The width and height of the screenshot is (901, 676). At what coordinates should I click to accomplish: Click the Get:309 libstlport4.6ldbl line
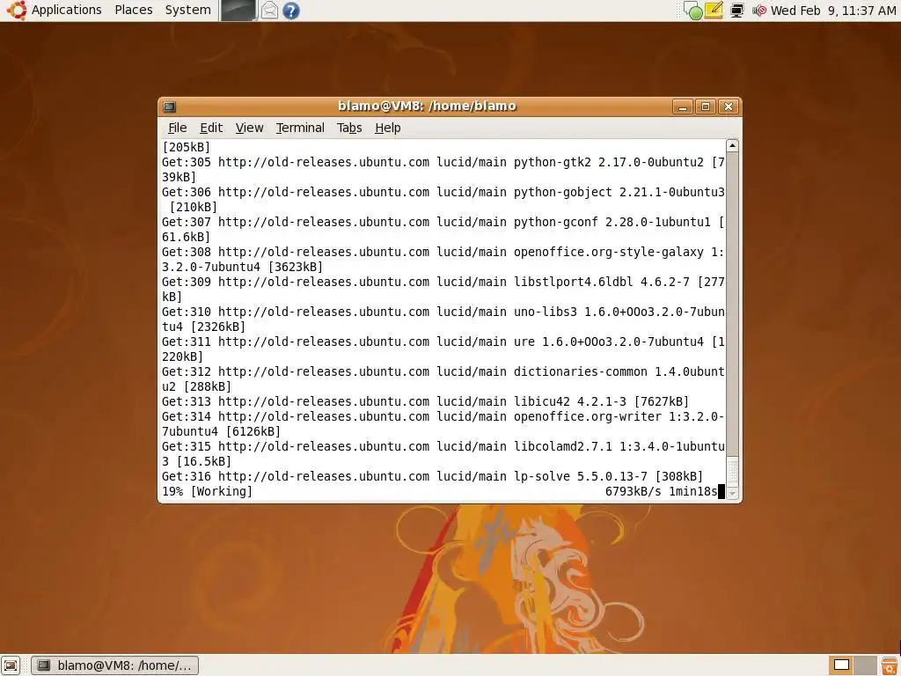coord(443,282)
